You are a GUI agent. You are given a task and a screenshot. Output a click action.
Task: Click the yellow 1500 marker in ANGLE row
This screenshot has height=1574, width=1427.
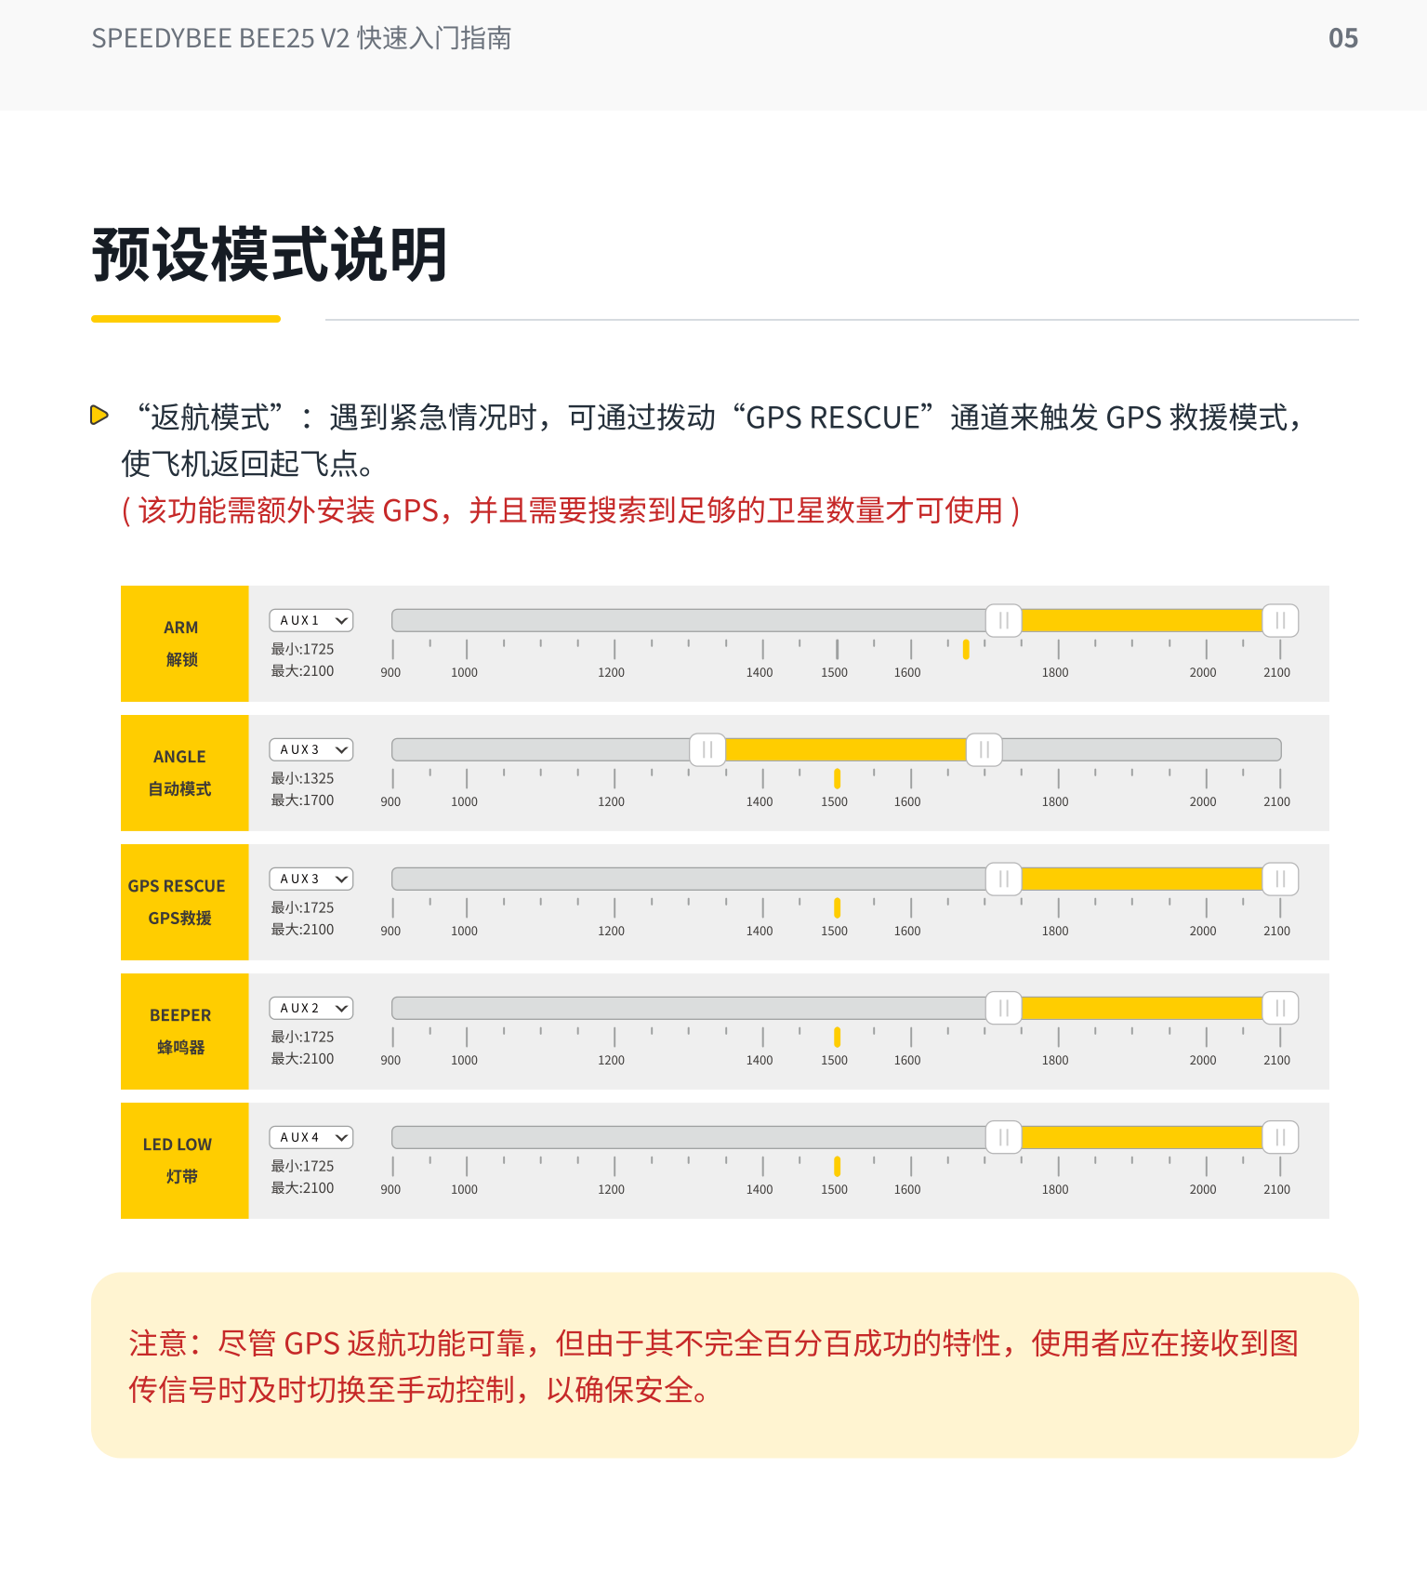837,778
